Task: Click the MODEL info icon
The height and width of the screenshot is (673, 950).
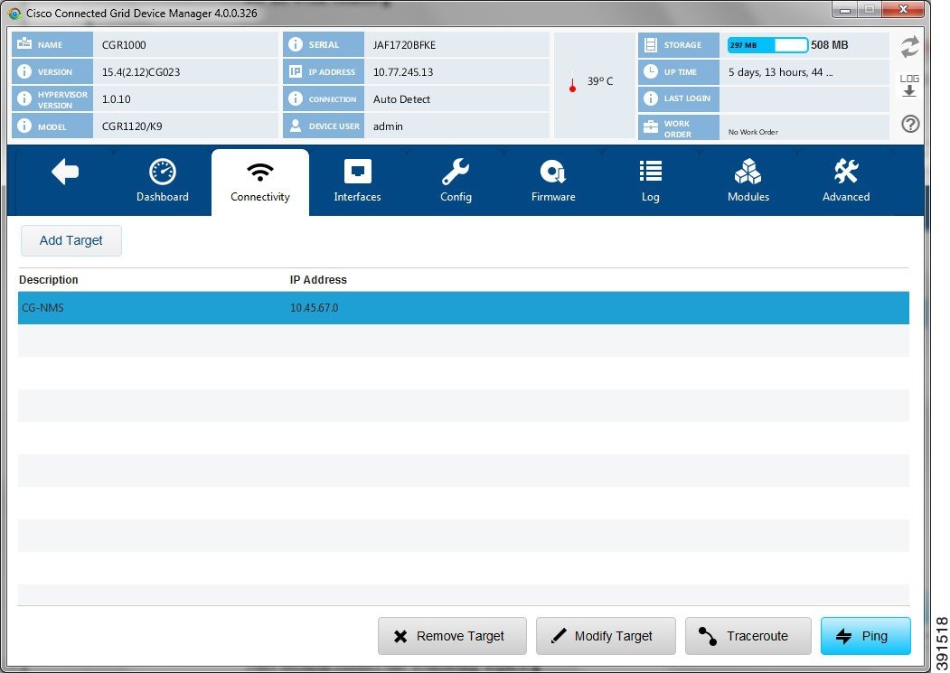Action: (x=24, y=126)
